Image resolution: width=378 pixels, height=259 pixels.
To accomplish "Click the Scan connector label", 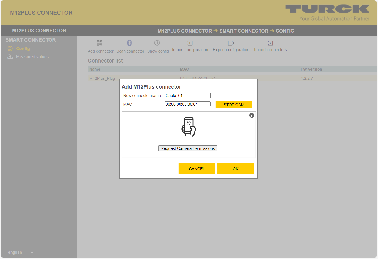I will [x=130, y=51].
